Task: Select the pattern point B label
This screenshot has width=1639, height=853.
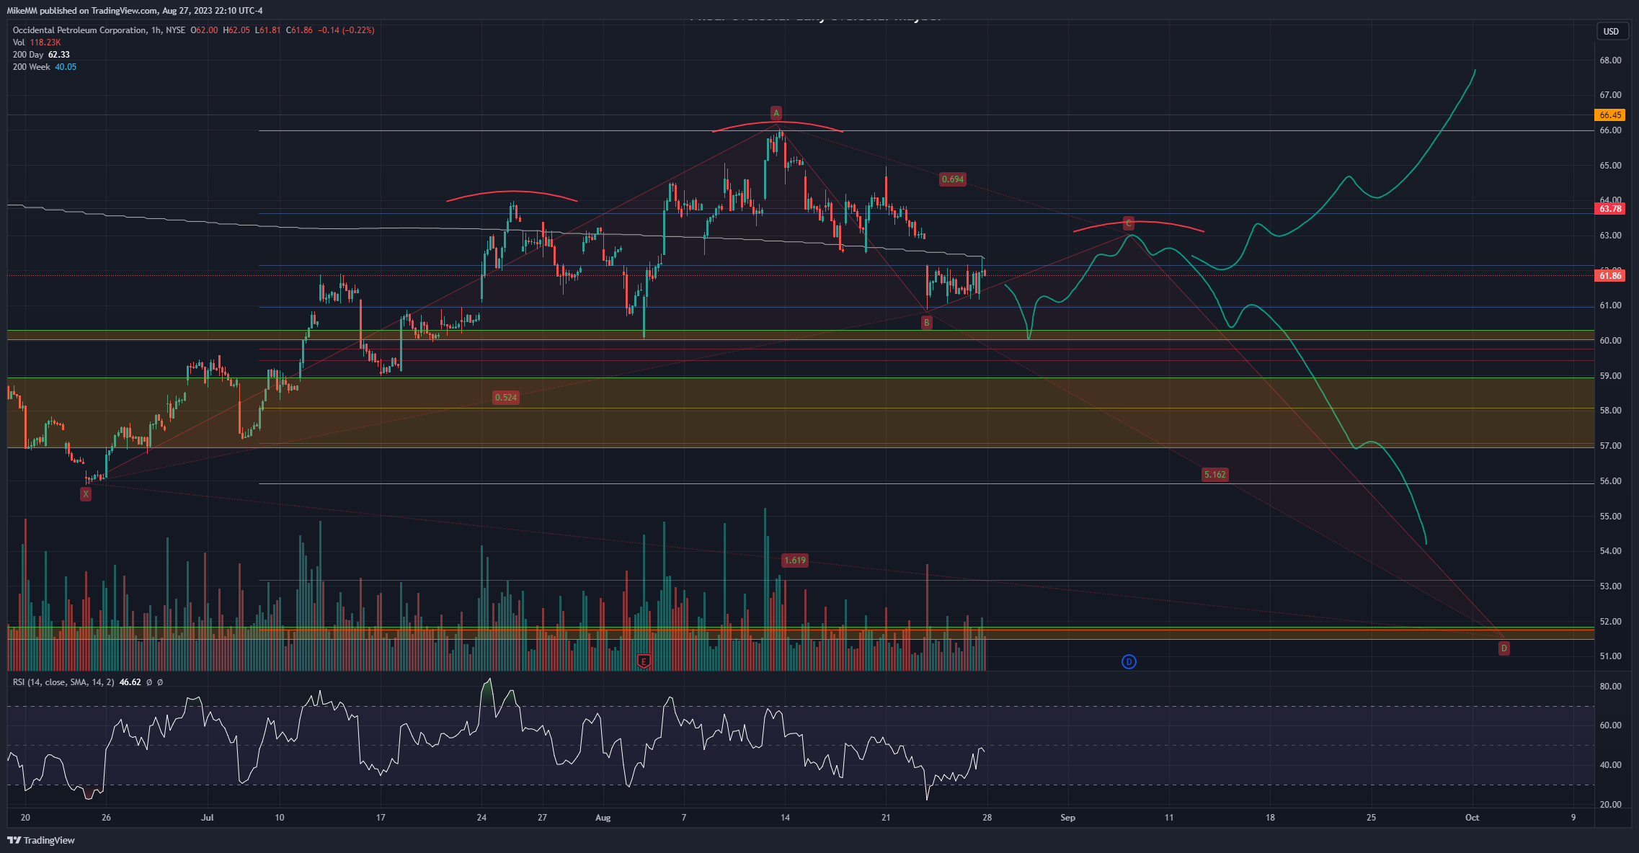Action: point(927,323)
